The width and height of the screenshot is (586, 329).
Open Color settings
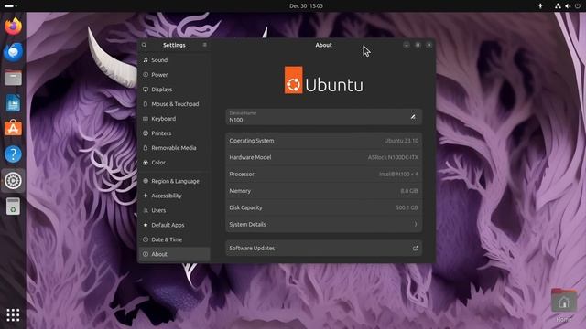point(174,163)
